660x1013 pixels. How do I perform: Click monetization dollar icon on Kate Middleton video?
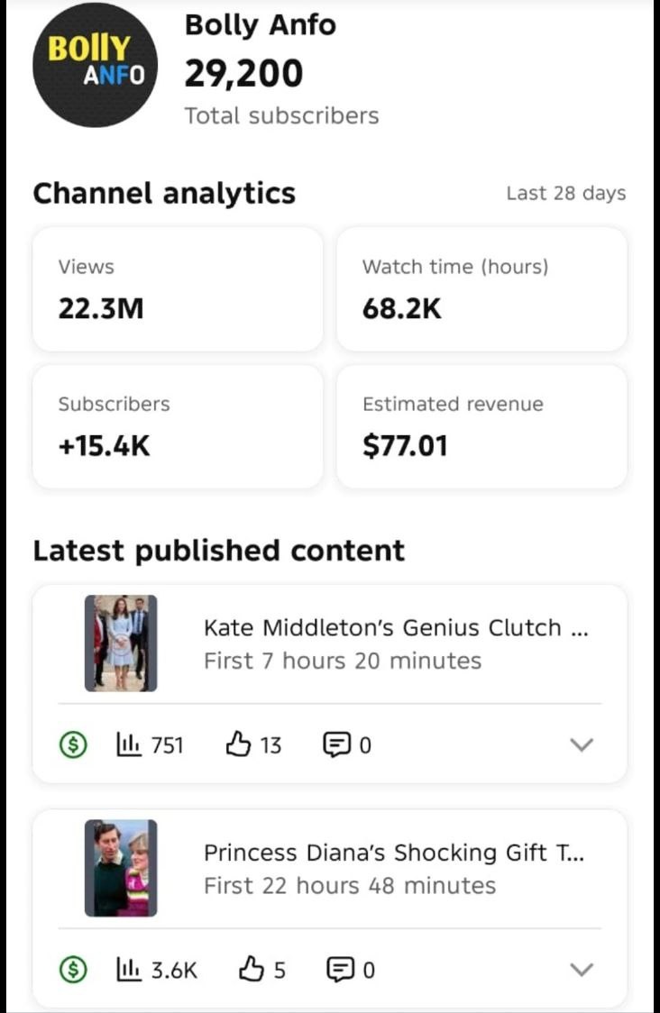tap(73, 744)
